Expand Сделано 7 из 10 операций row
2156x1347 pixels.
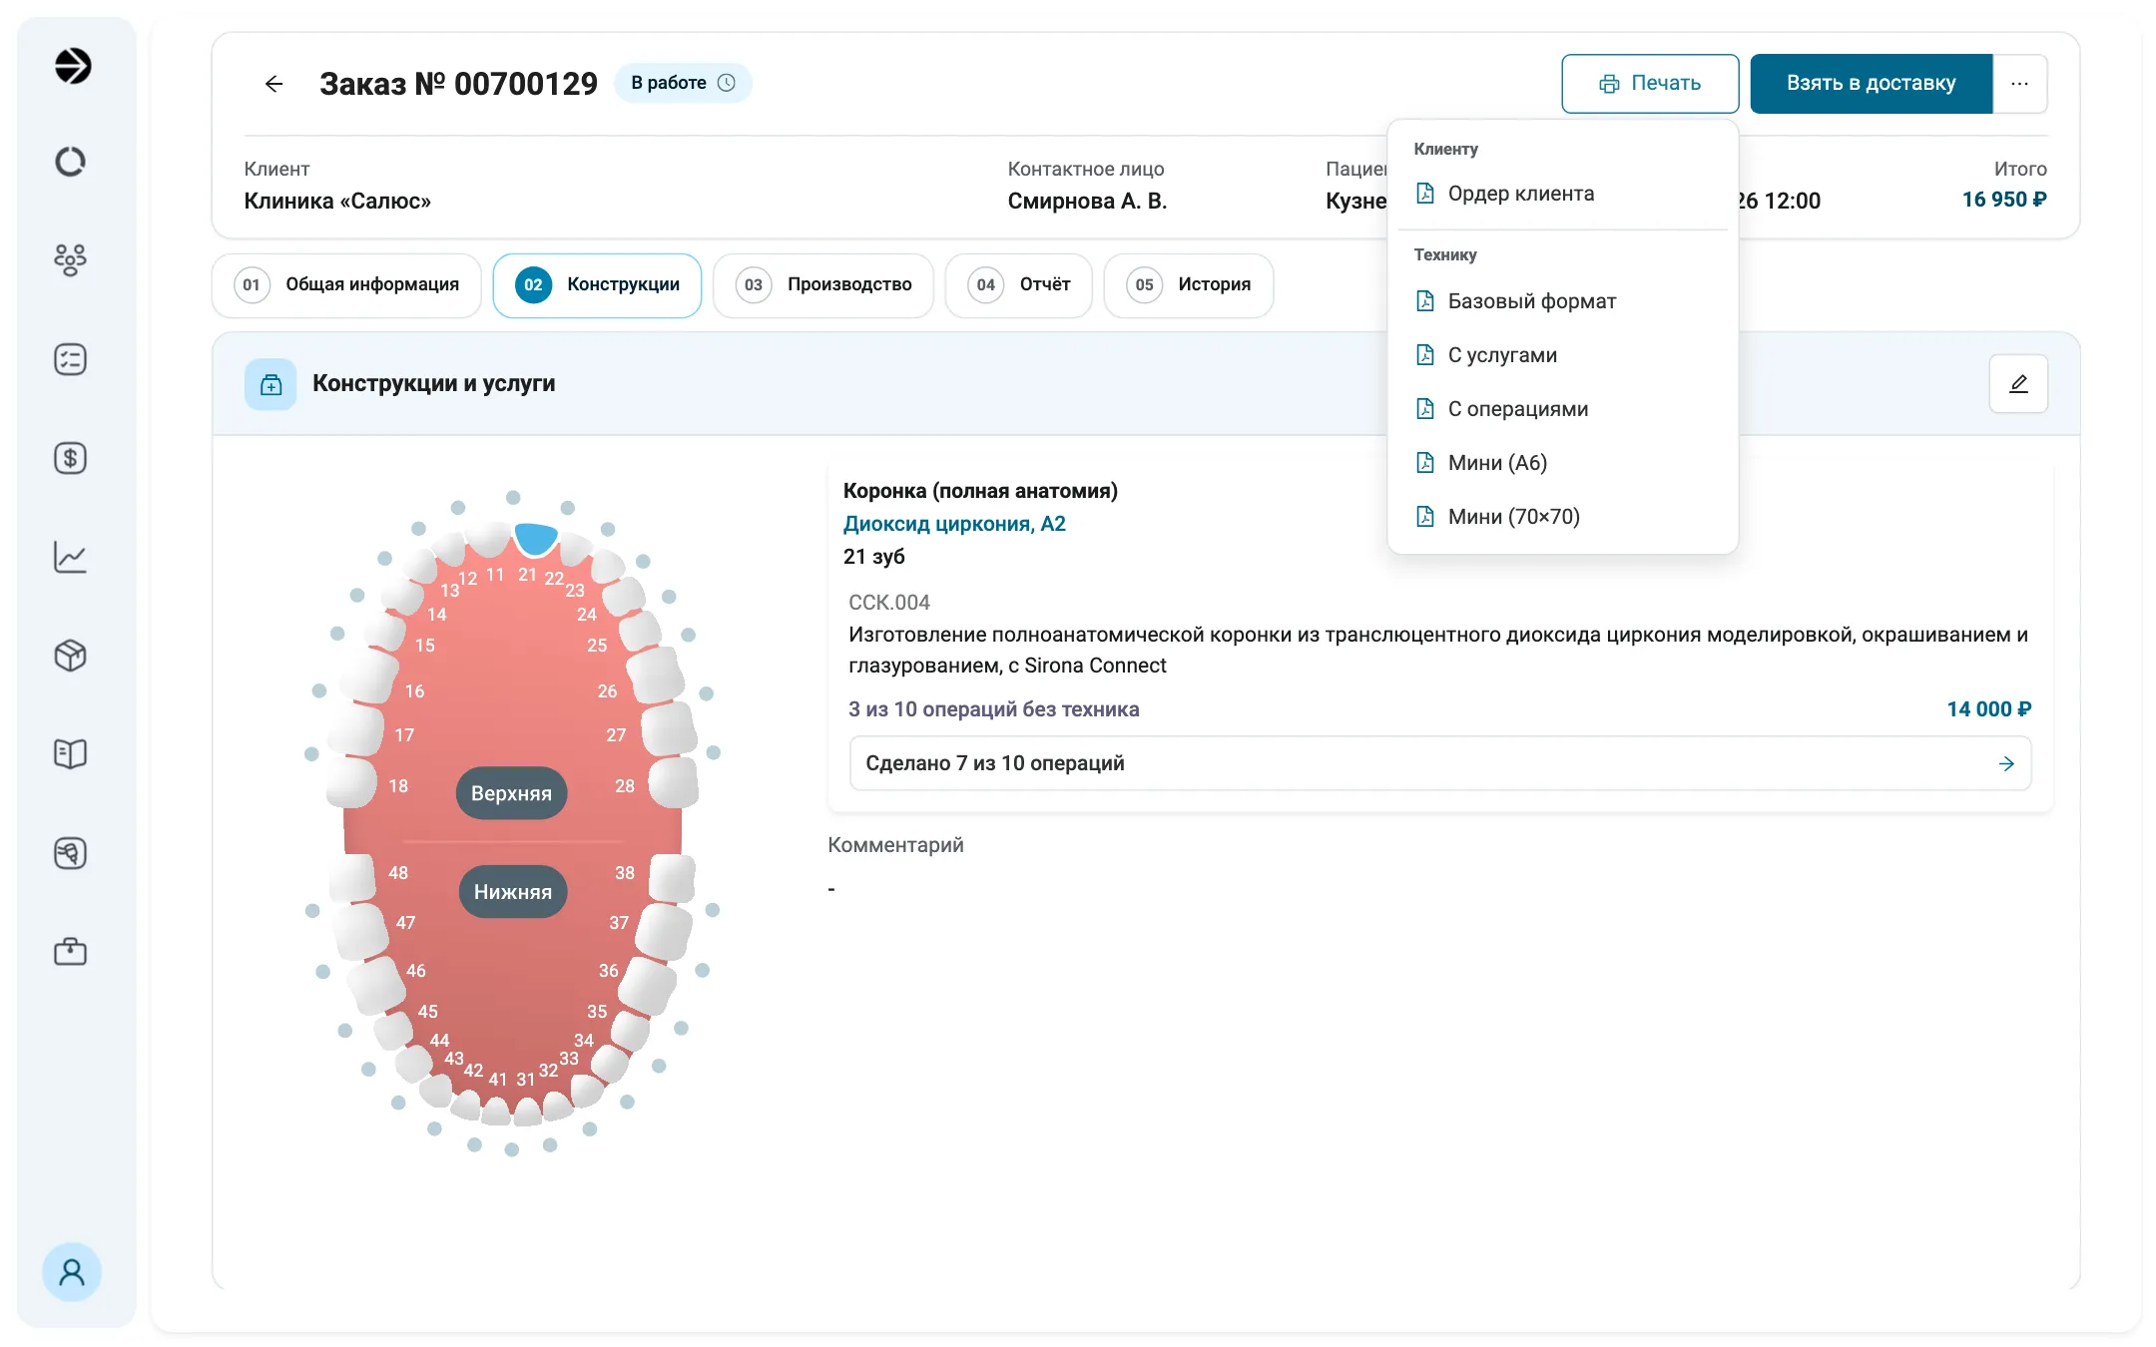coord(1439,763)
